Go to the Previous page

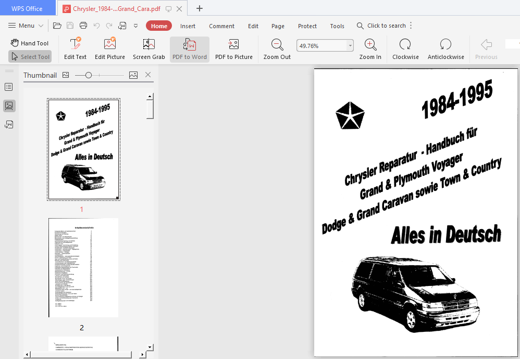[x=486, y=49]
